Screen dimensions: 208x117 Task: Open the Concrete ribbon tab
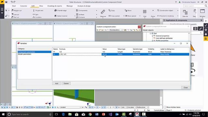coord(24,6)
